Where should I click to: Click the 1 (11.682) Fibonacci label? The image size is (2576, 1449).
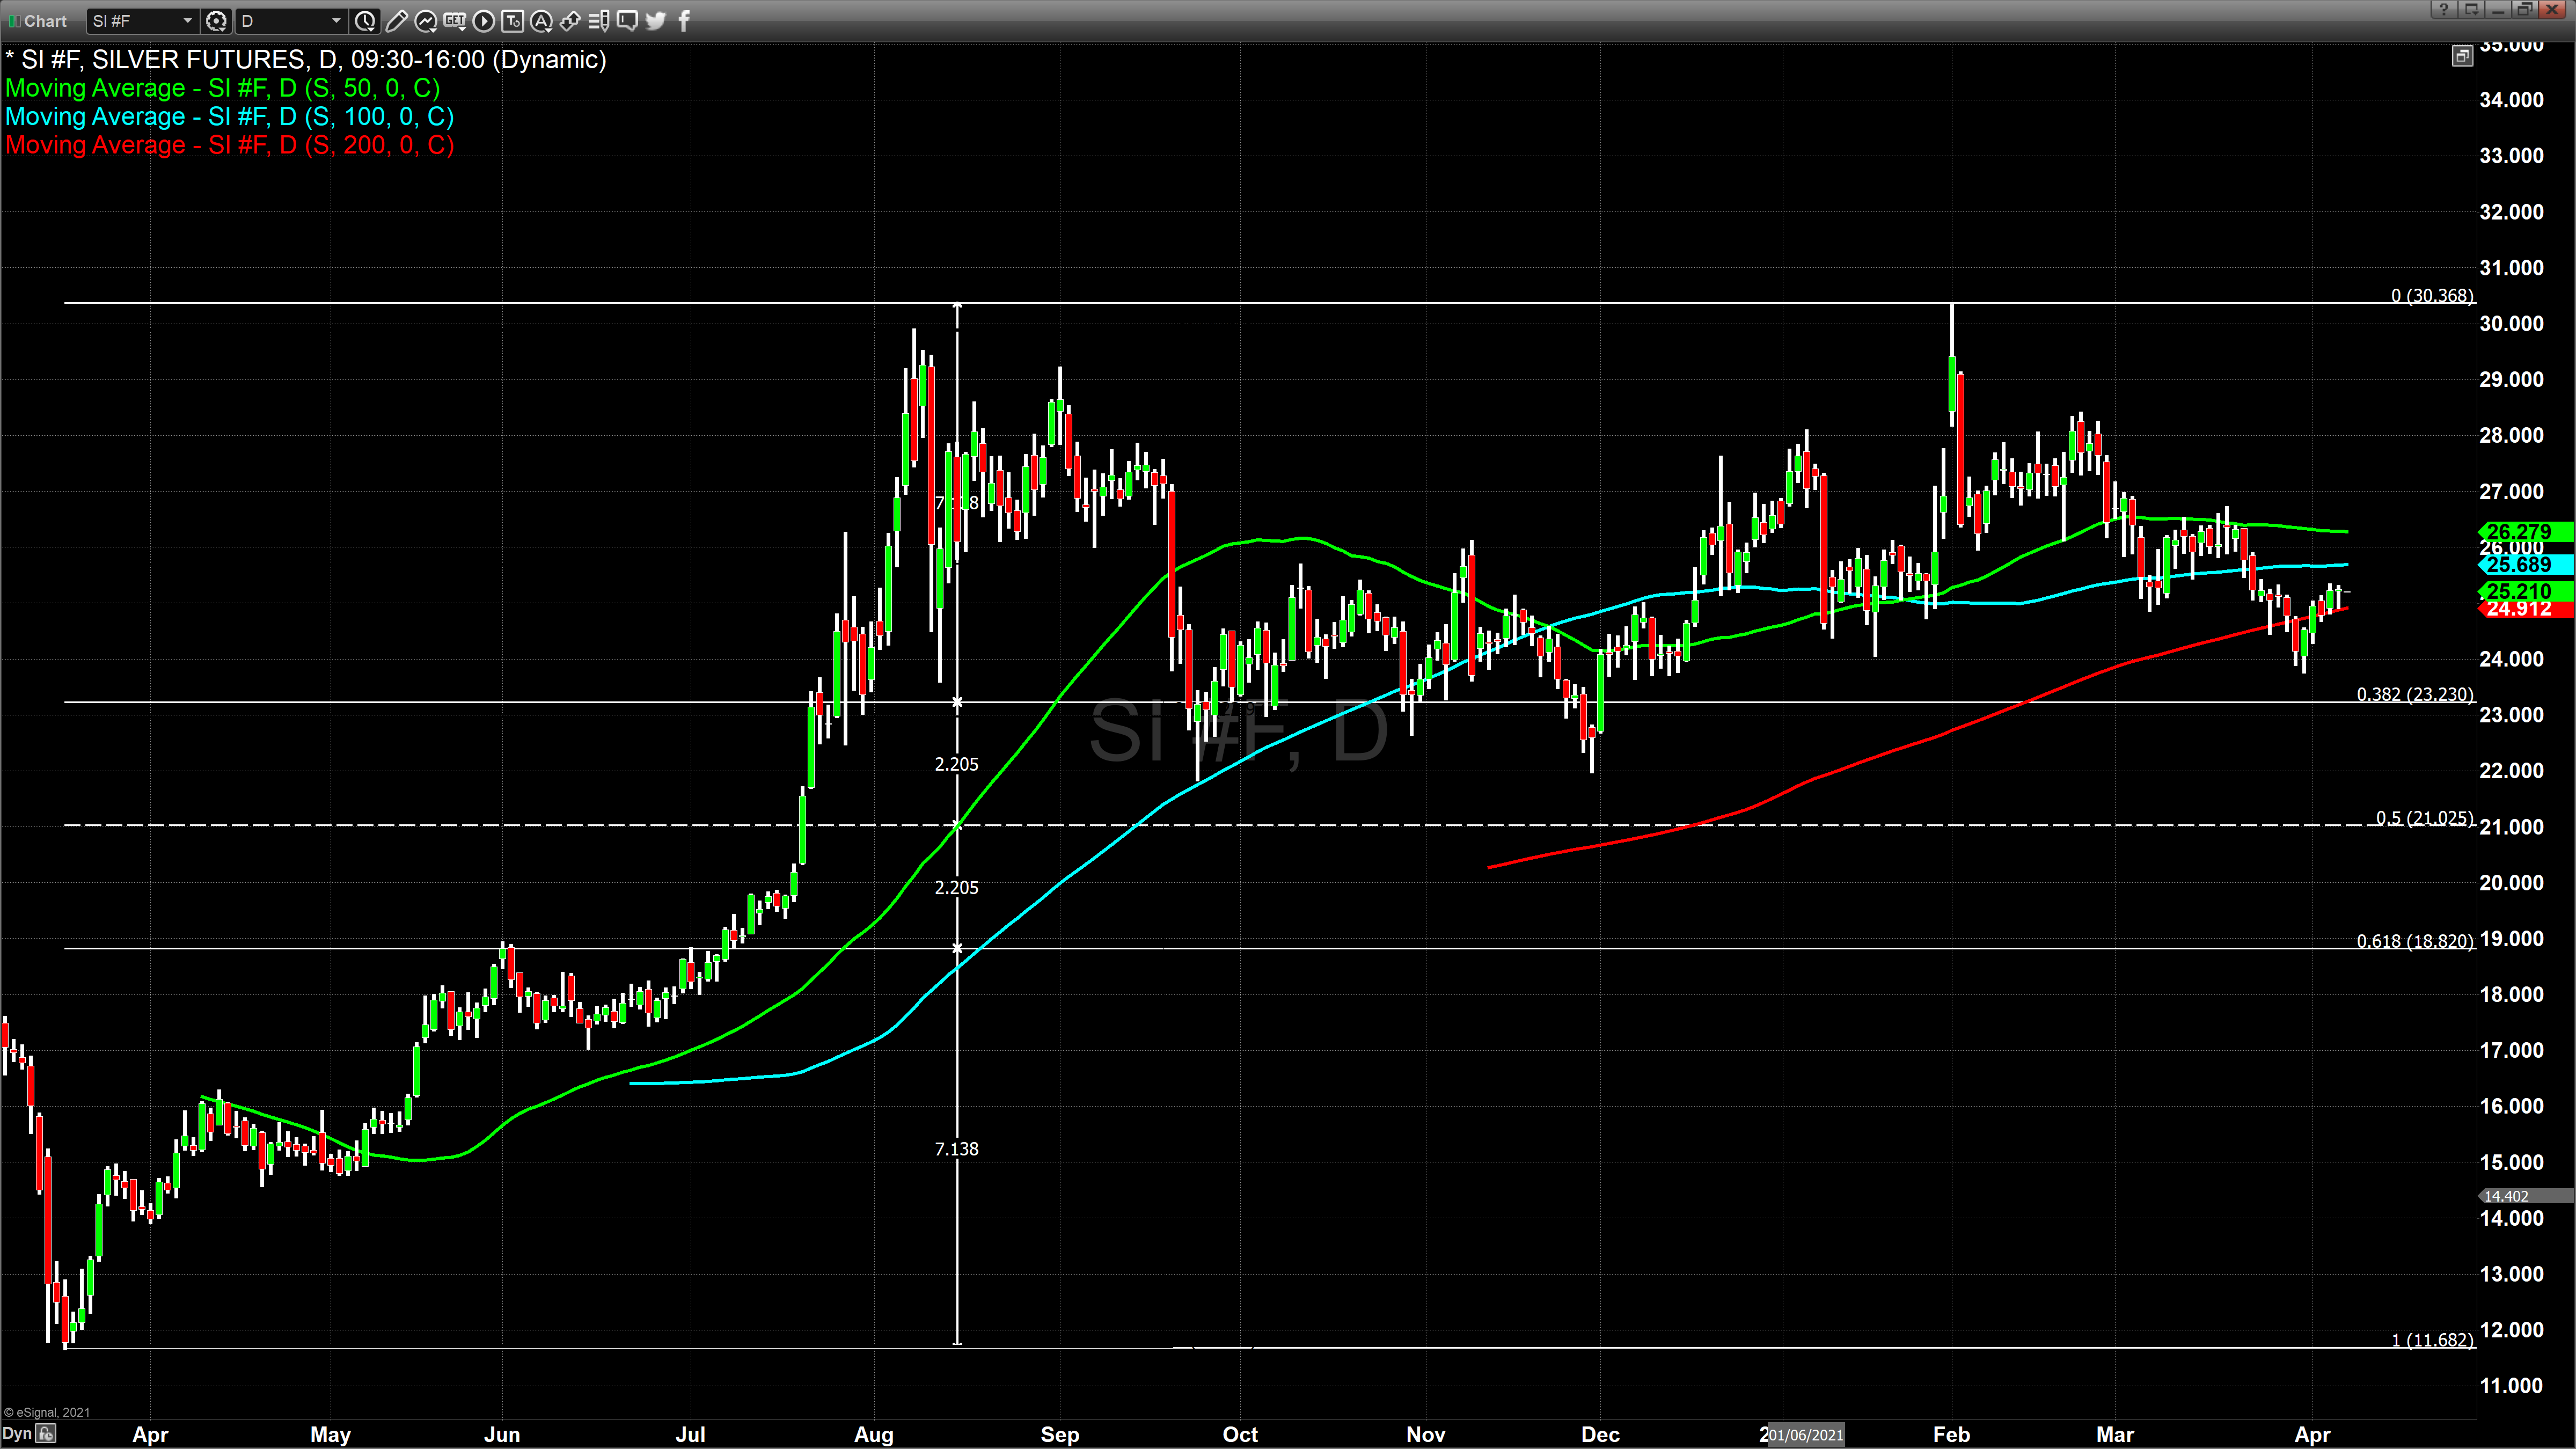click(2432, 1340)
